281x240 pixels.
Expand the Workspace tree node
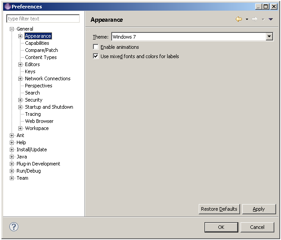coord(20,128)
